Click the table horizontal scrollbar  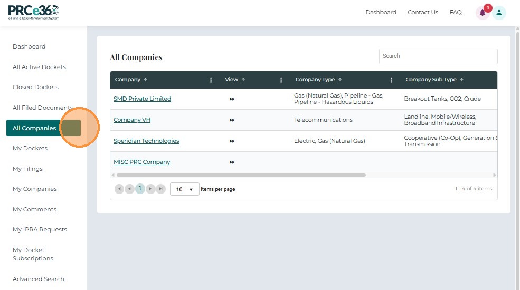click(241, 175)
